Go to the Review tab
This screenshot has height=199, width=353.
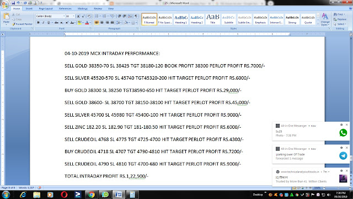click(98, 9)
